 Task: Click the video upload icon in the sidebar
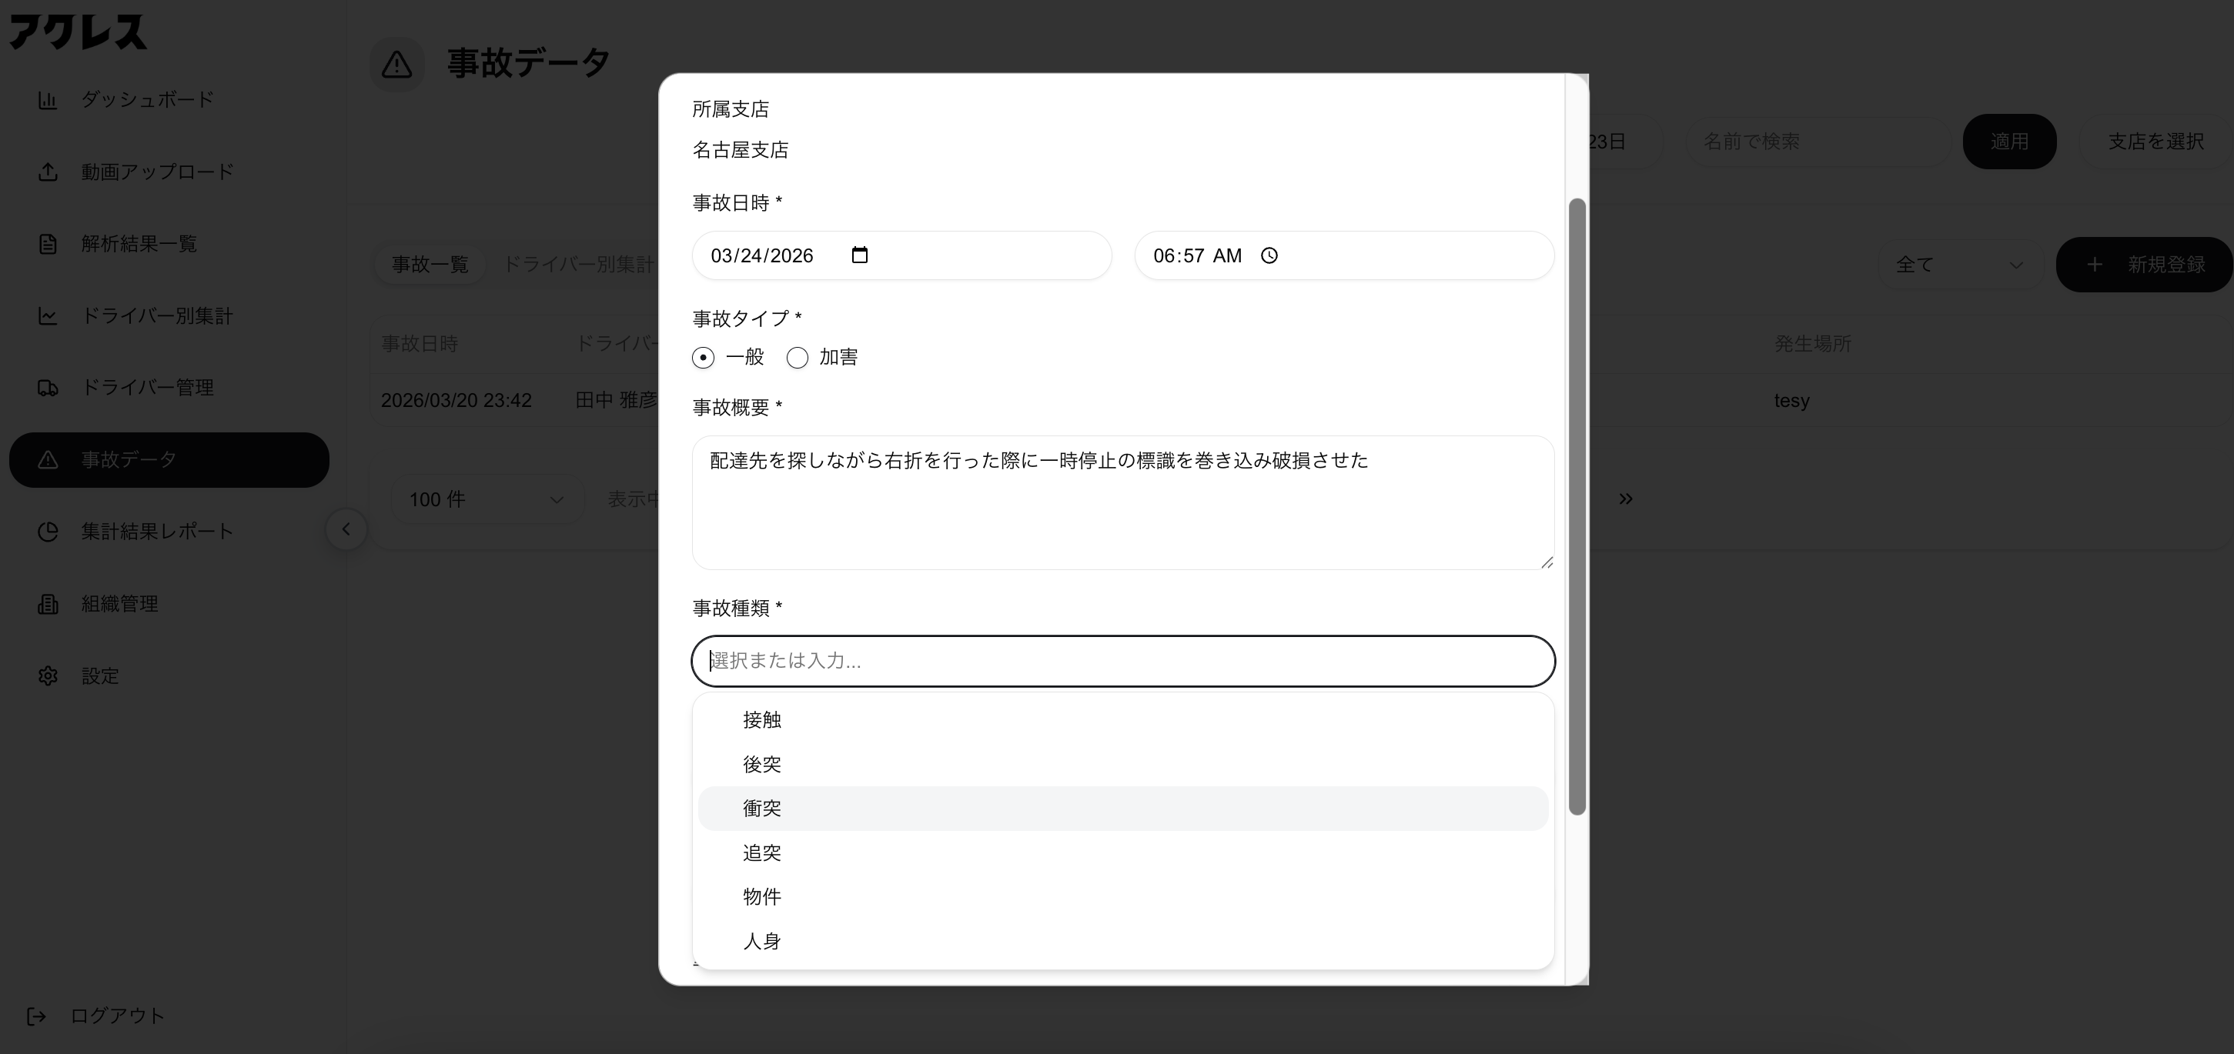coord(48,172)
